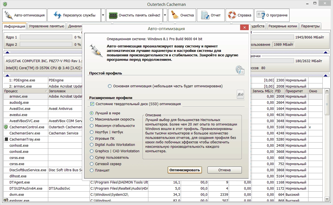Open О программе about button

click(272, 15)
